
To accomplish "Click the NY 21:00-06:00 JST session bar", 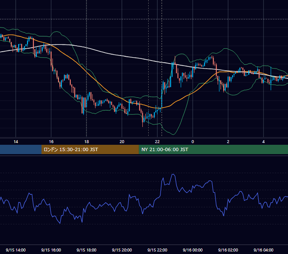I will point(213,149).
